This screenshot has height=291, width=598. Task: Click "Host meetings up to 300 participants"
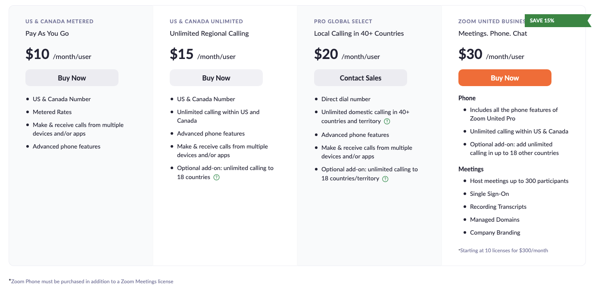[x=519, y=181]
